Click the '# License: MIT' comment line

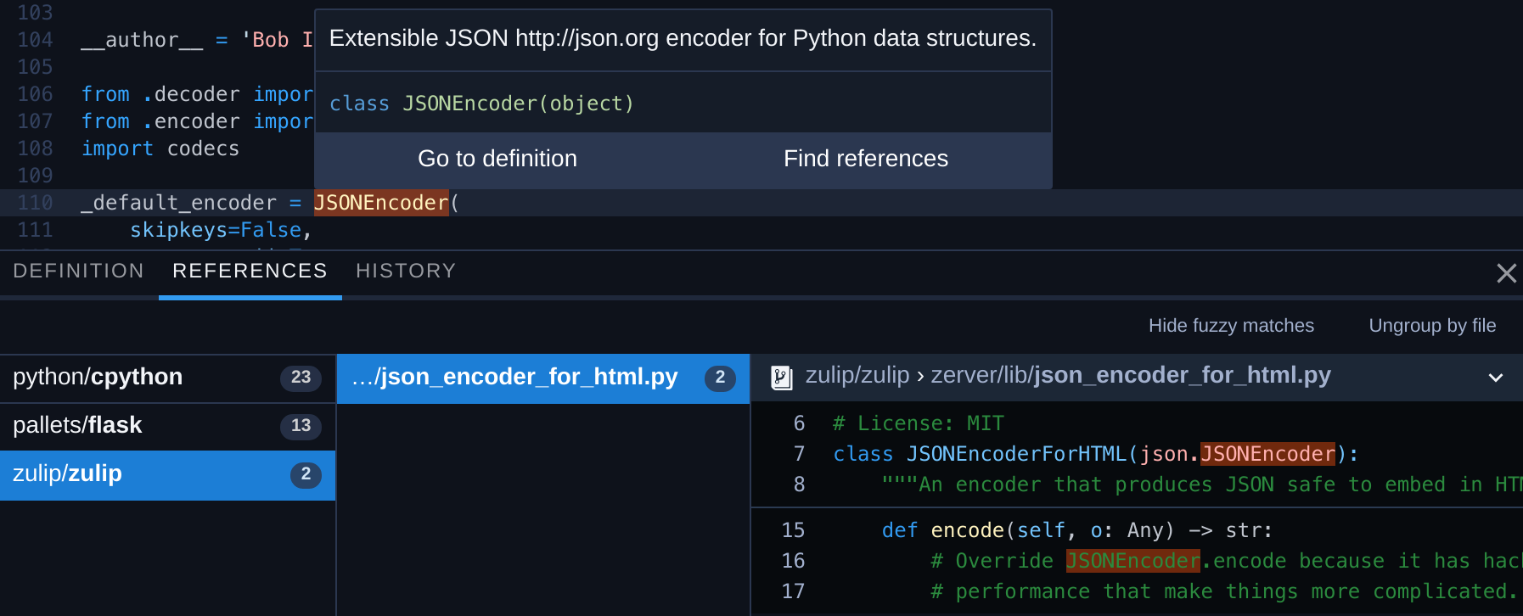(x=919, y=423)
